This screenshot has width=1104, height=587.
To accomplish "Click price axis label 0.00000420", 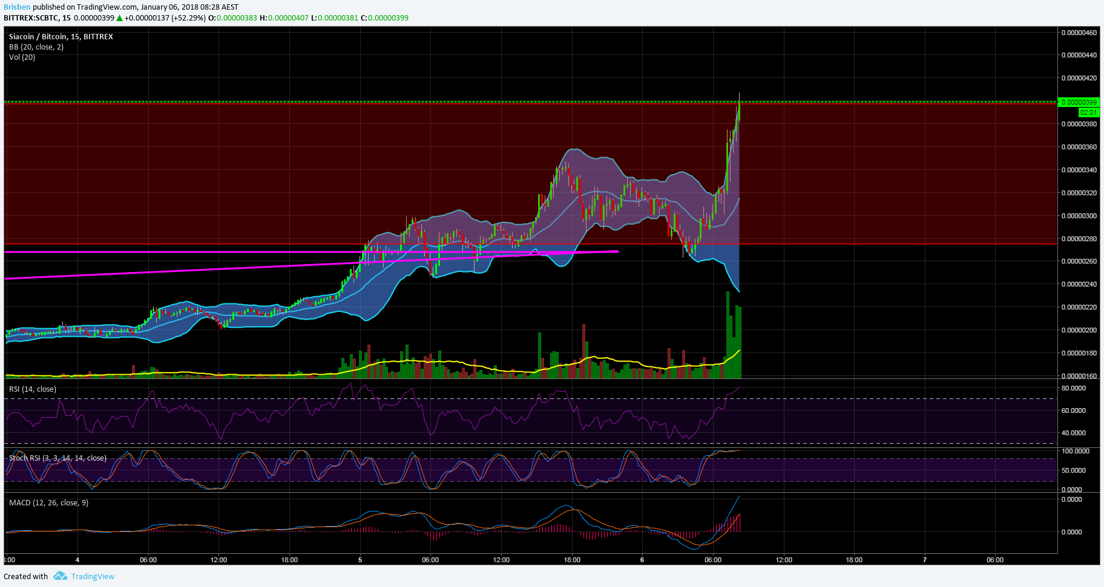I will tap(1079, 78).
